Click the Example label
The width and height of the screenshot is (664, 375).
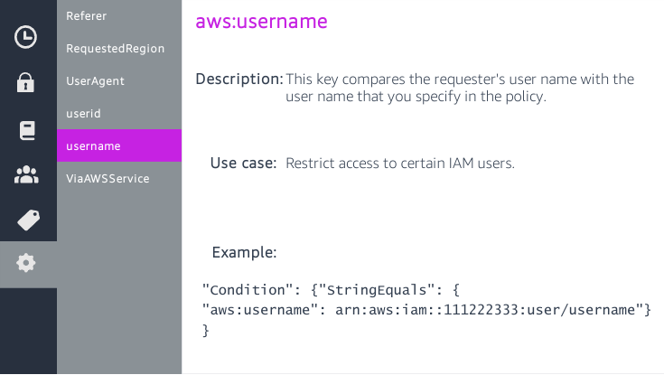[243, 251]
